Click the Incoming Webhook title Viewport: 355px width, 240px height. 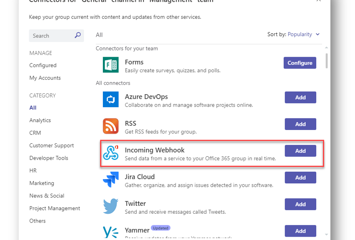155,150
